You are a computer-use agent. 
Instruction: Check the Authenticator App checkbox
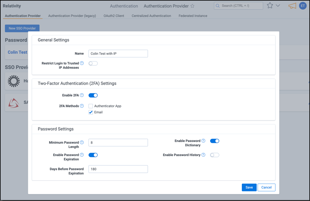point(91,106)
